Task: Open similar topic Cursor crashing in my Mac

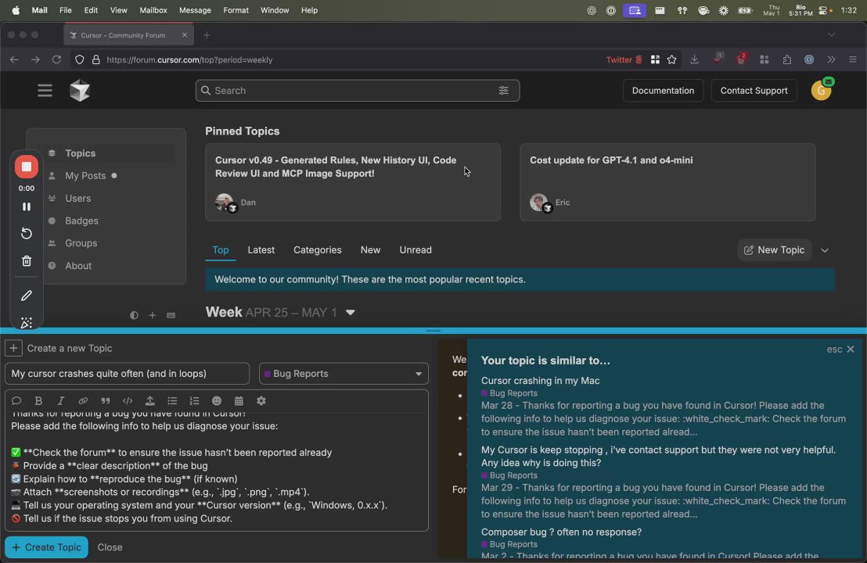Action: [x=540, y=381]
